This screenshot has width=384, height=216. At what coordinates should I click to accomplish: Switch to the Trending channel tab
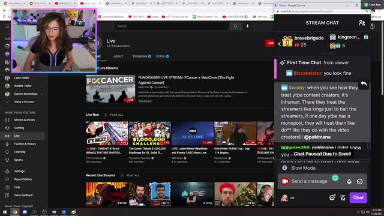pos(142,56)
